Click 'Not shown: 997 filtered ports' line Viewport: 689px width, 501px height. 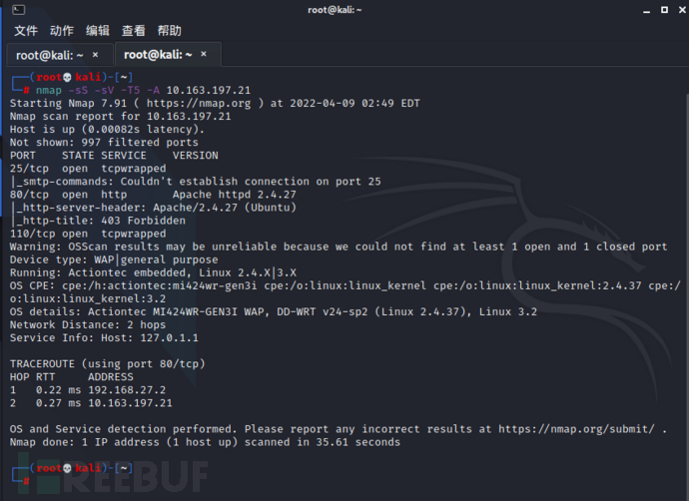pos(104,143)
